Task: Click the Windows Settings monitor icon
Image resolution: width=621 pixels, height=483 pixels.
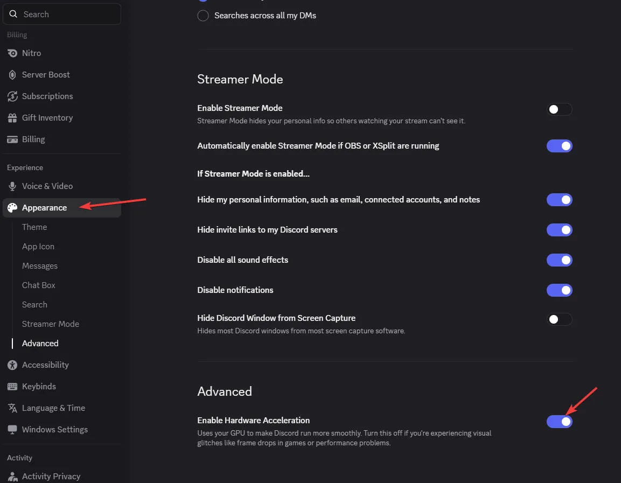Action: click(12, 430)
